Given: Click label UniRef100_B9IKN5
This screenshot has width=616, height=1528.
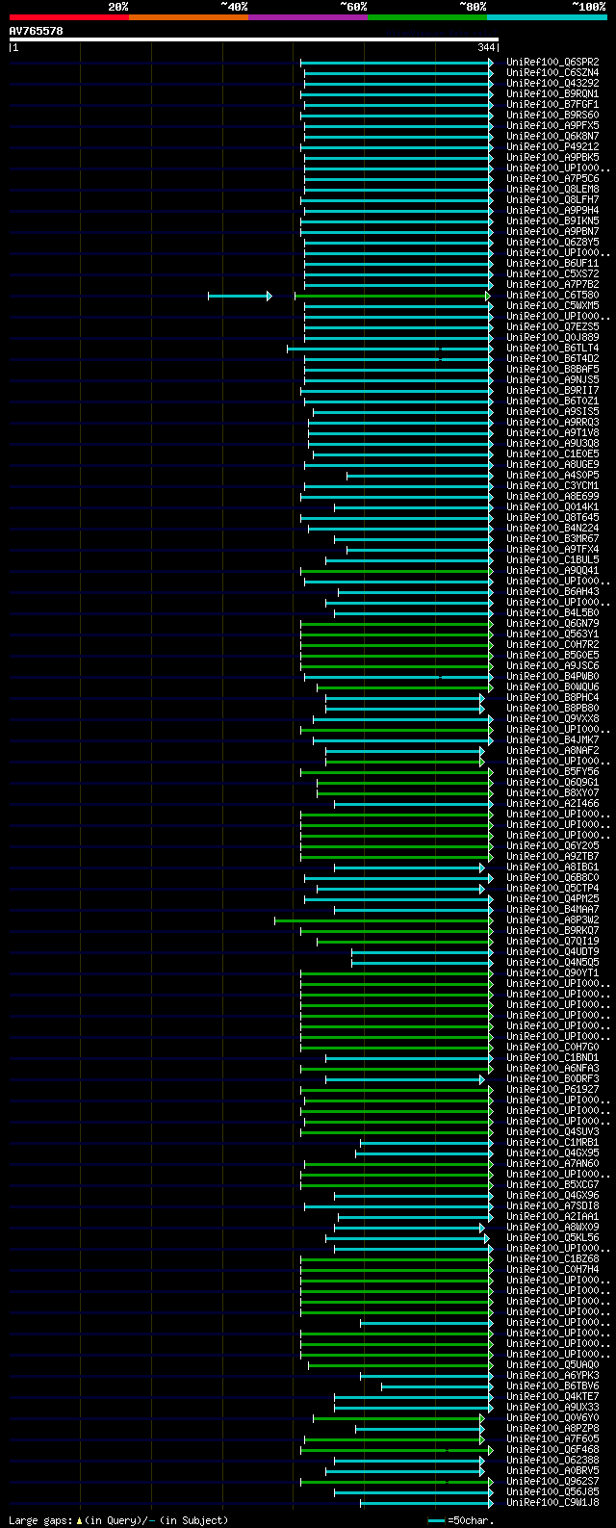Looking at the screenshot, I should (x=552, y=220).
